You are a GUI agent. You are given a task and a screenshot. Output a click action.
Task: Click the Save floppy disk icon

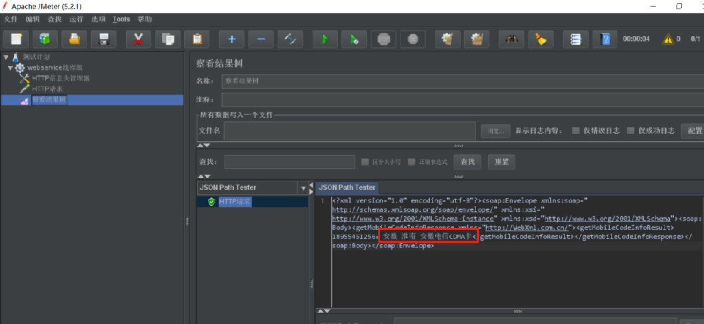(104, 39)
